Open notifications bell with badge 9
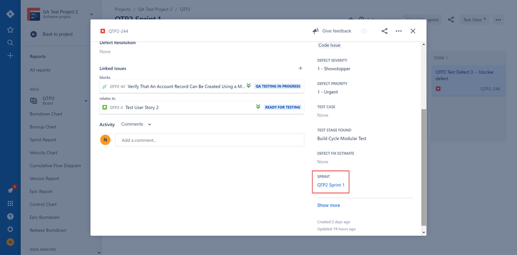The image size is (517, 255). coord(10,190)
